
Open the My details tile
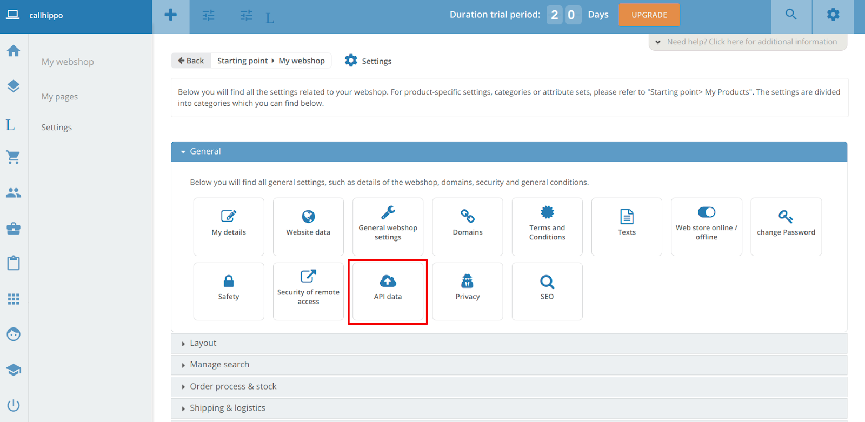229,227
